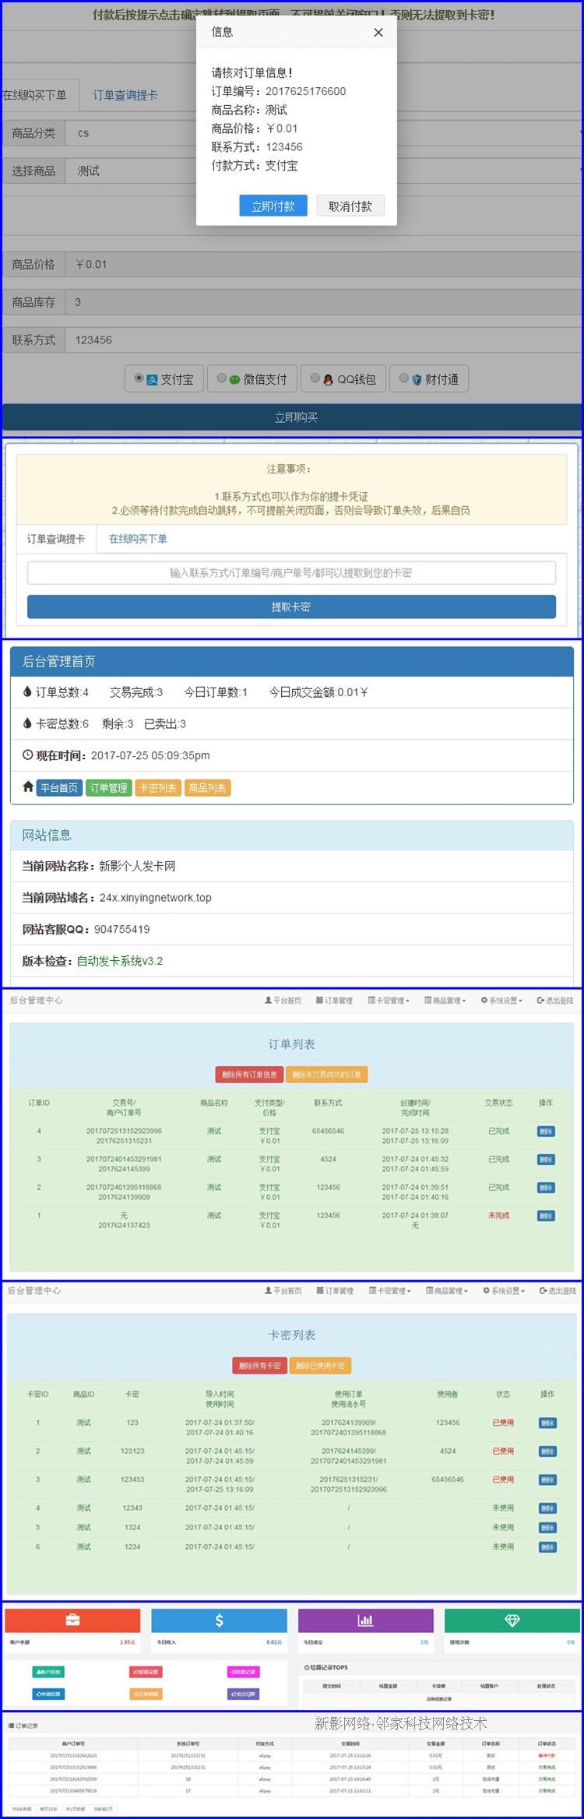Viewport: 584px width, 1819px height.
Task: Close the 信息 dialog with the X icon
Action: (x=378, y=33)
